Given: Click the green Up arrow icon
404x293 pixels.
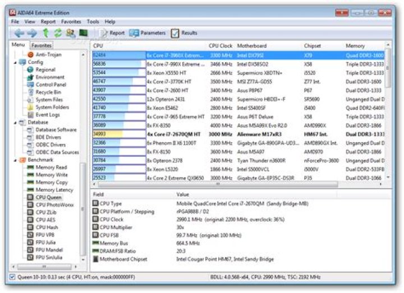Looking at the screenshot, I should point(45,33).
